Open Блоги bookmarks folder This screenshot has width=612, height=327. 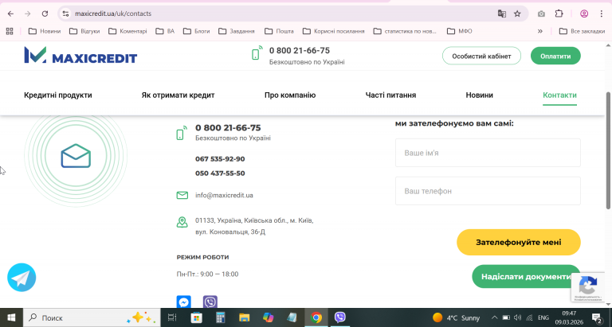click(196, 31)
